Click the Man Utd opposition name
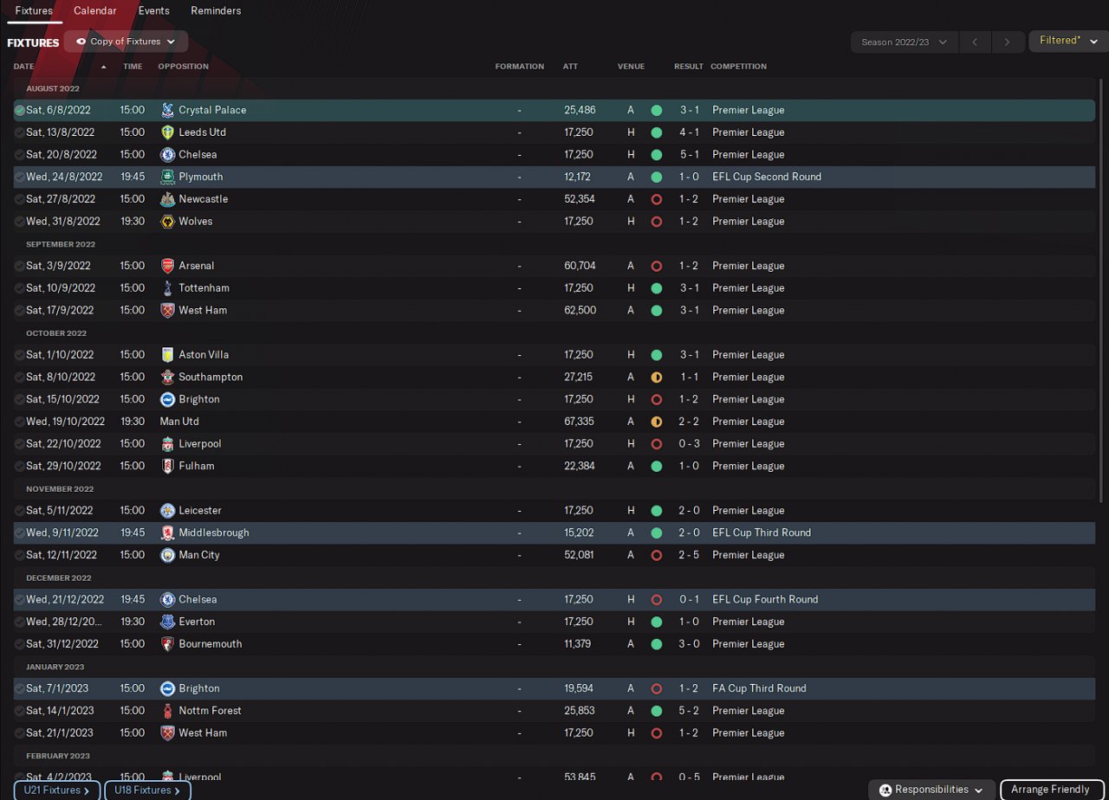This screenshot has height=800, width=1109. (179, 422)
